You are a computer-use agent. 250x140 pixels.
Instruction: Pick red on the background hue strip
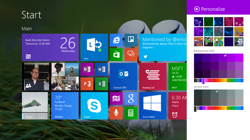(215, 80)
